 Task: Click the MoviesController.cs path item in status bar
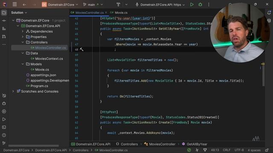(111, 150)
